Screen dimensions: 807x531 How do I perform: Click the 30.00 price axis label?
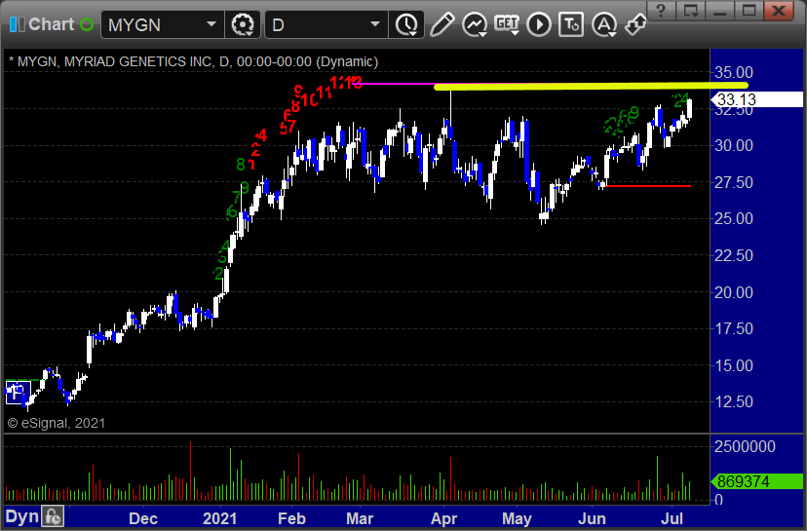(x=733, y=145)
